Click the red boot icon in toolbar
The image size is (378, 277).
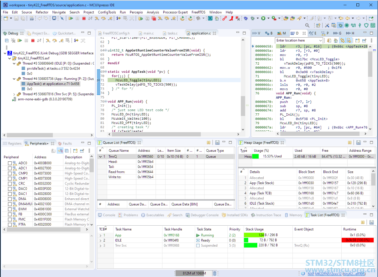coord(231,18)
